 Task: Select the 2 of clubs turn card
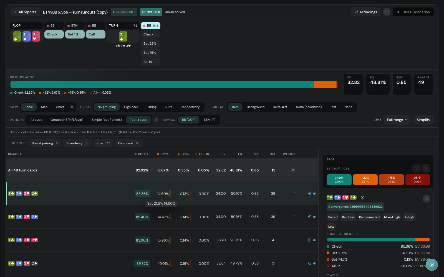coord(123,36)
